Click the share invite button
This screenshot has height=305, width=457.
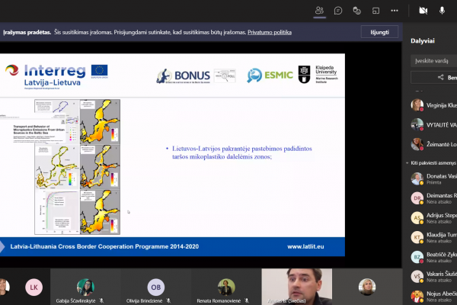click(433, 78)
